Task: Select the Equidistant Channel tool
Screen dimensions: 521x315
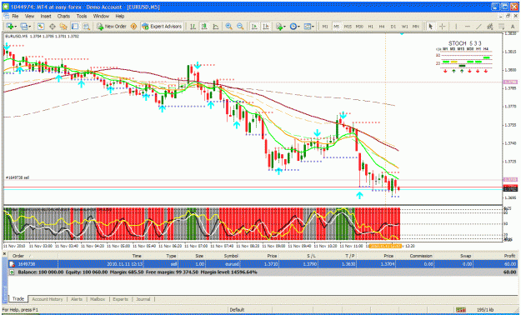Action: click(490, 27)
